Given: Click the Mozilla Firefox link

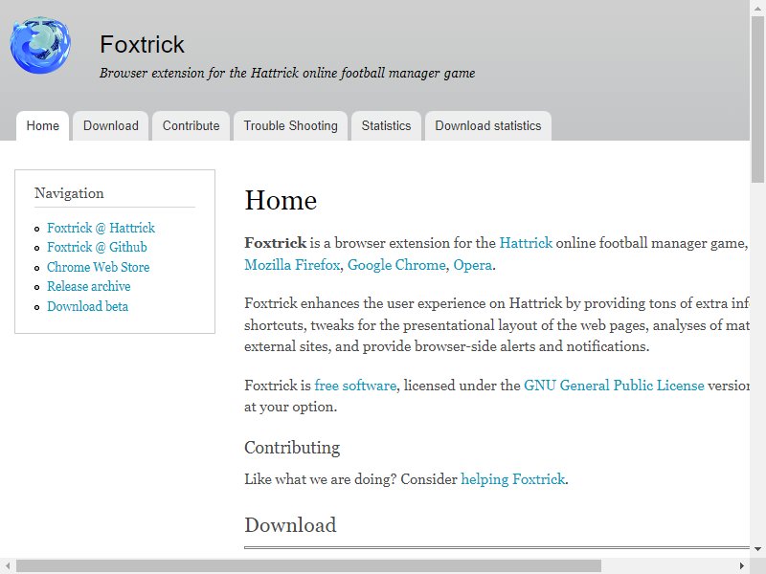Looking at the screenshot, I should pos(292,265).
